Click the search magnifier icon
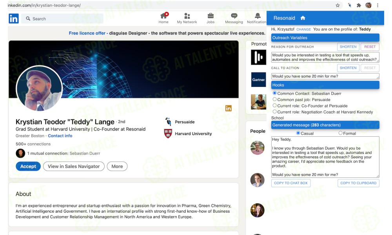 tap(28, 18)
